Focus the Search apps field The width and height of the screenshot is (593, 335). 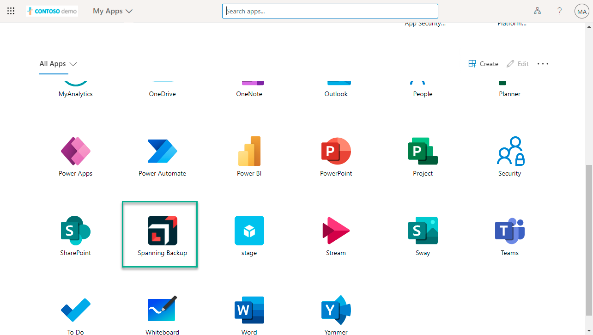pyautogui.click(x=330, y=11)
